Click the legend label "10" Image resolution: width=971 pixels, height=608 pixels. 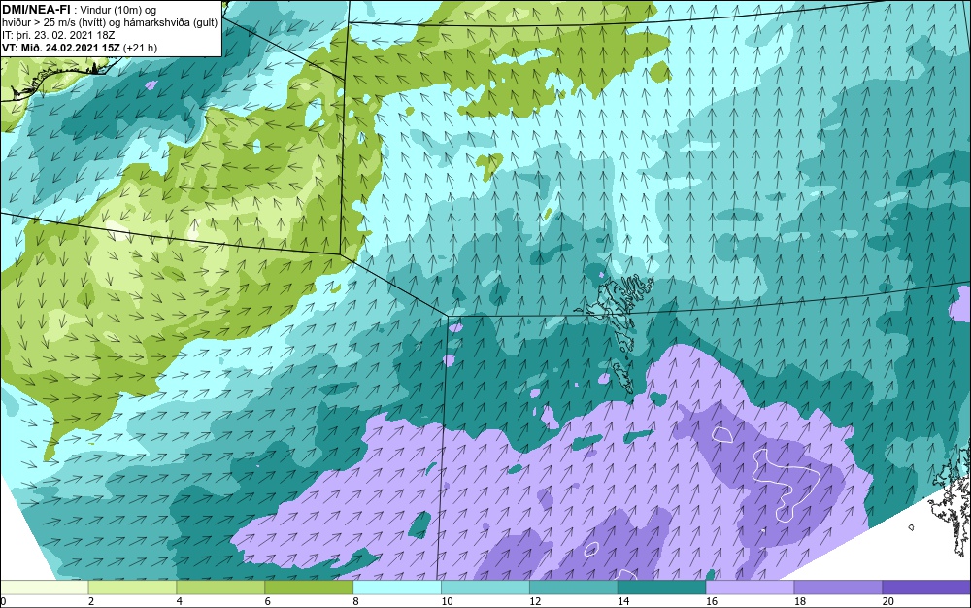pyautogui.click(x=447, y=601)
